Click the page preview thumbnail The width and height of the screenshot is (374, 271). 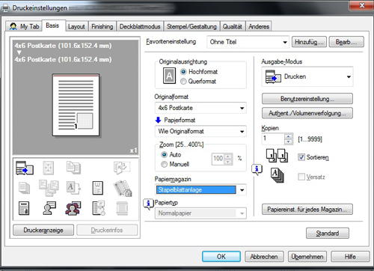coord(76,105)
